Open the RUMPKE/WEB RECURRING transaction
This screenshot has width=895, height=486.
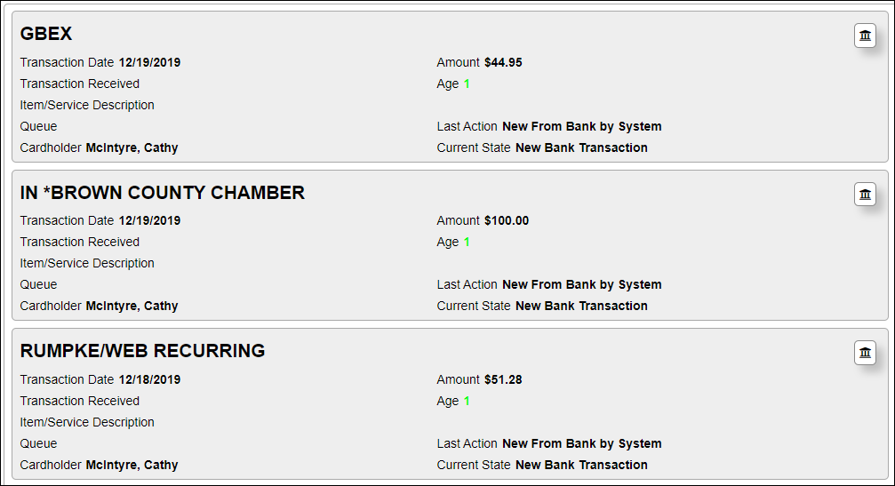click(143, 351)
